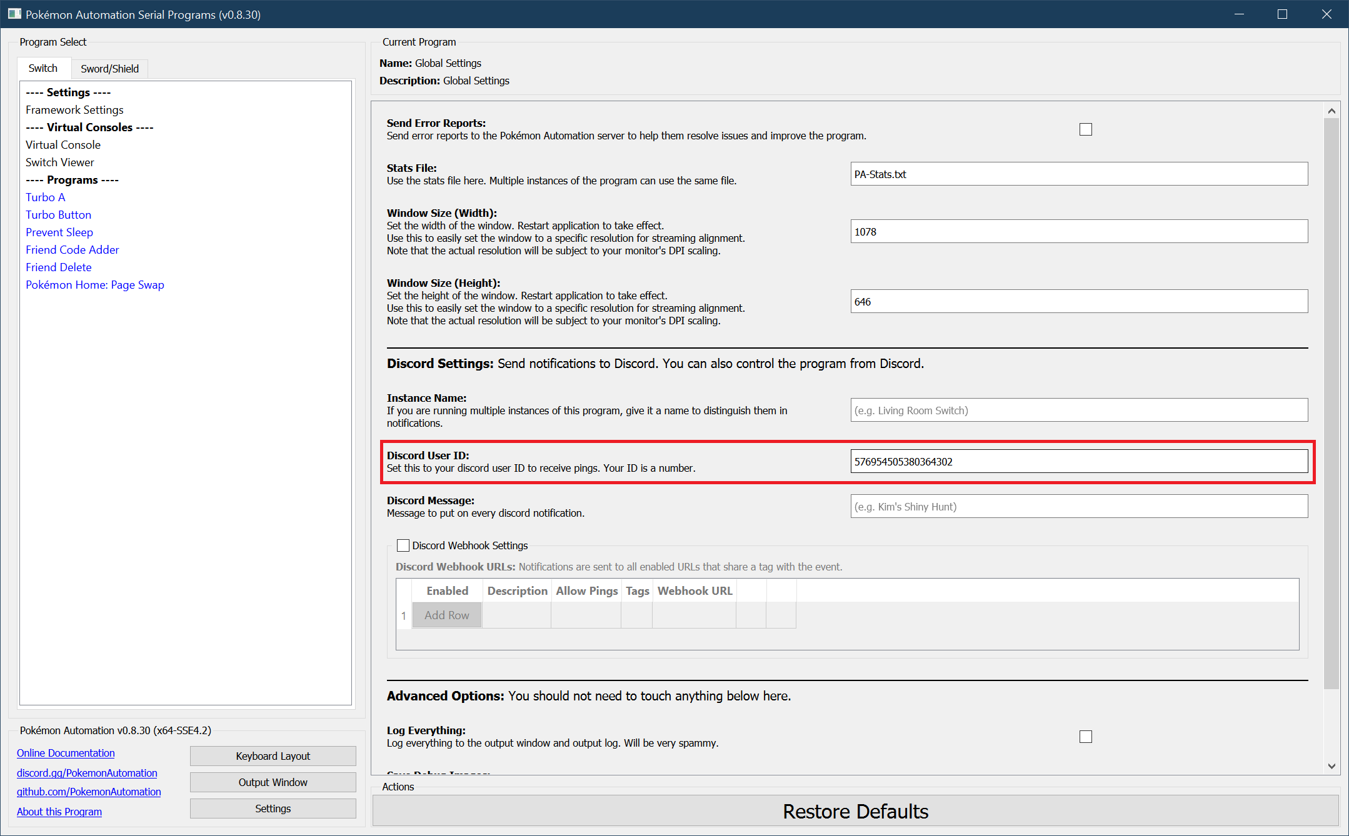Click the app icon in title bar
This screenshot has width=1349, height=836.
tap(14, 14)
